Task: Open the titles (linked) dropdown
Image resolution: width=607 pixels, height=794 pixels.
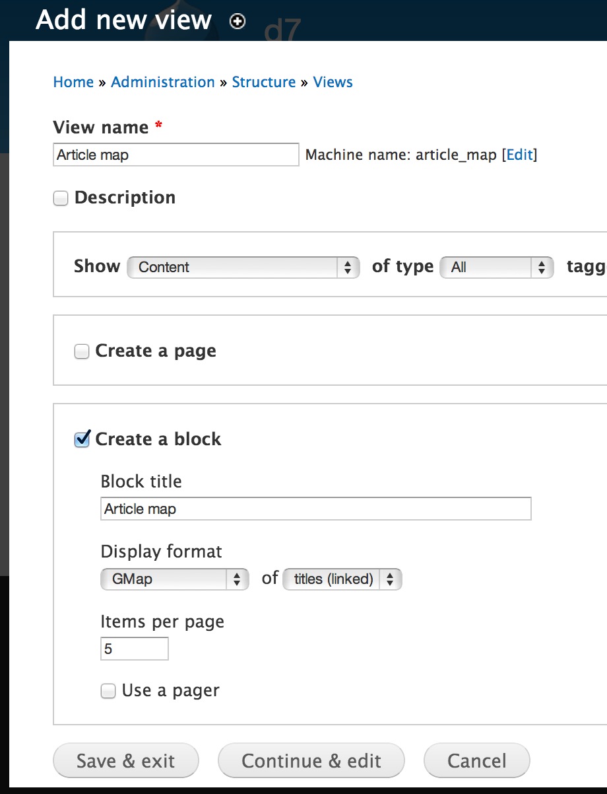Action: pos(342,579)
